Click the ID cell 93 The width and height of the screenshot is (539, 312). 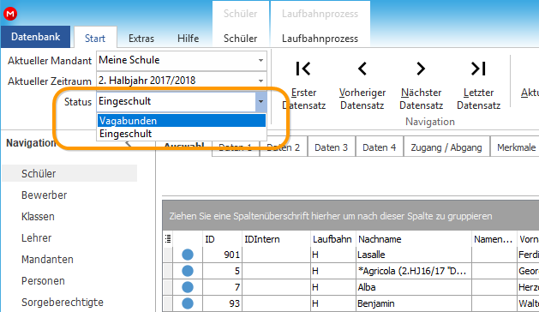tap(222, 303)
